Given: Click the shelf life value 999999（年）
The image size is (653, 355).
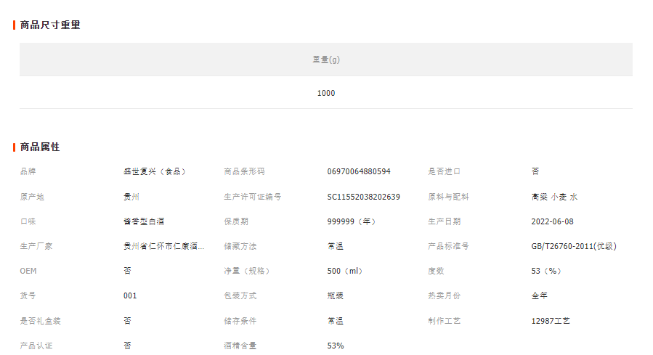Looking at the screenshot, I should 352,221.
